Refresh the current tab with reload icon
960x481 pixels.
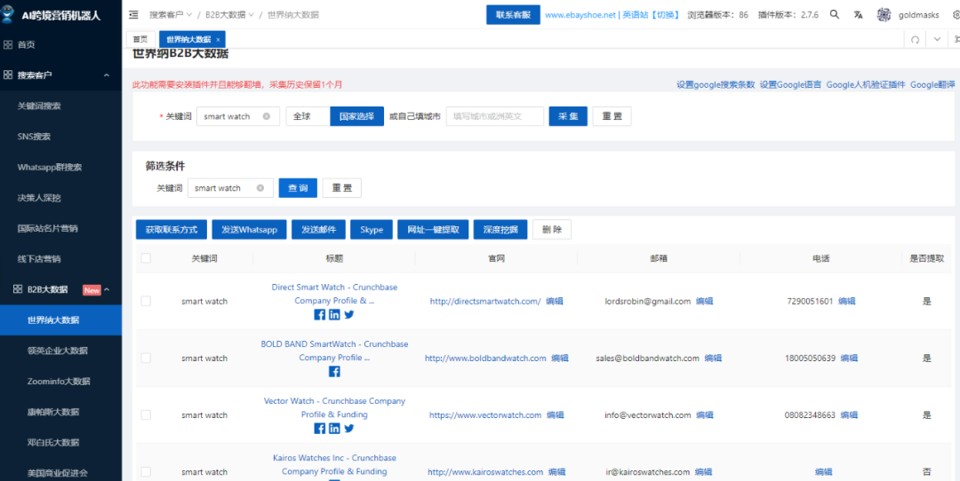(915, 39)
